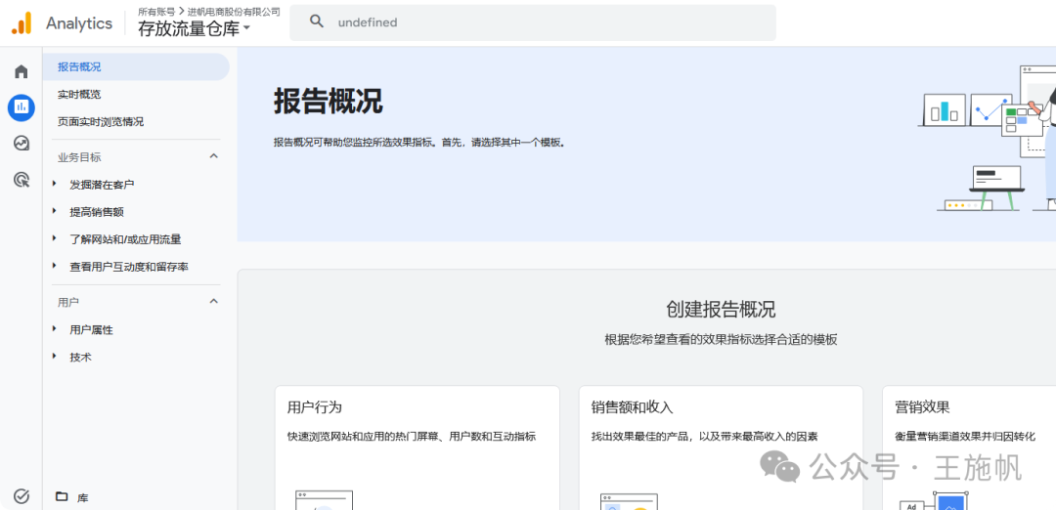Collapse the 用户 section chevron
Image resolution: width=1056 pixels, height=510 pixels.
coord(213,302)
